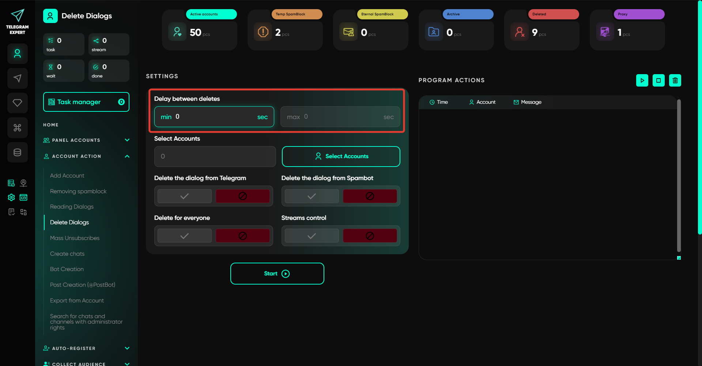Click the Program Actions log scrollbar
Viewport: 702px width, 366px height.
point(679,175)
